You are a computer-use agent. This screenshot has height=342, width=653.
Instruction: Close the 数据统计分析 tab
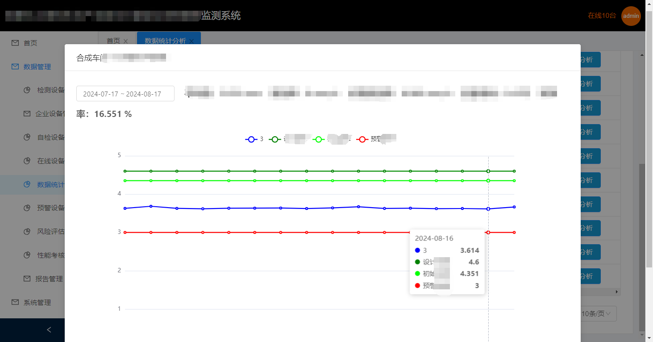[x=191, y=41]
